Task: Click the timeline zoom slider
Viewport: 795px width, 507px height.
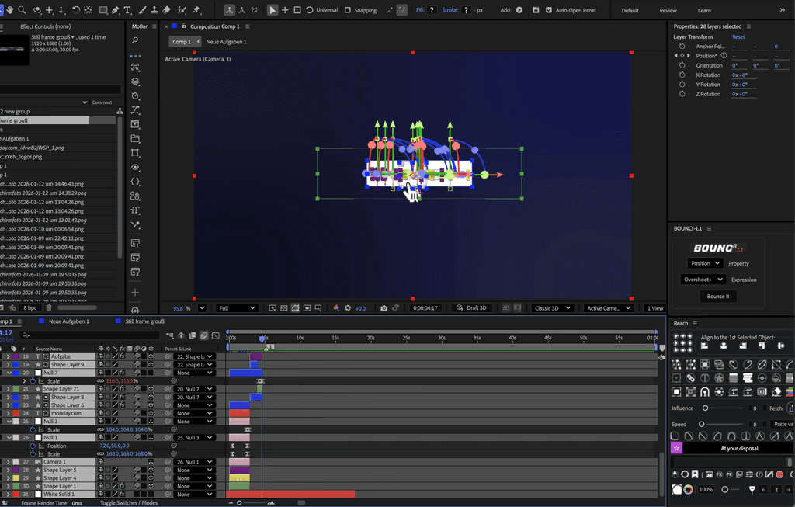Action: [239, 503]
